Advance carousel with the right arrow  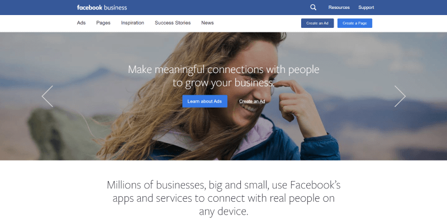(x=400, y=96)
